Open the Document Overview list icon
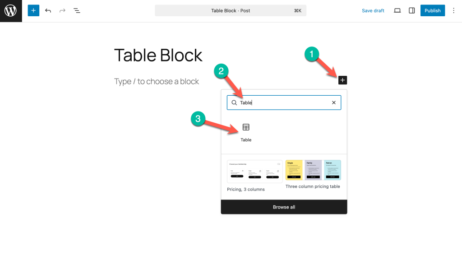 point(77,10)
